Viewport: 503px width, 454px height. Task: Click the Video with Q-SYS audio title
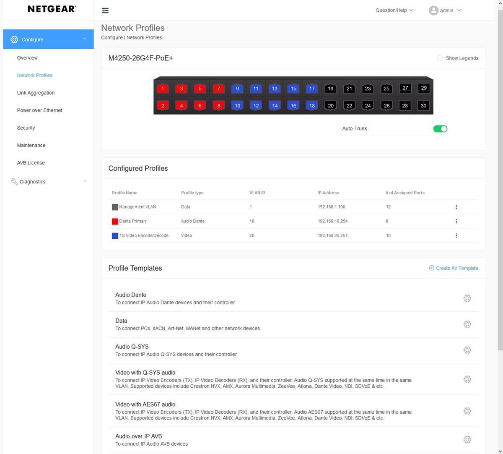click(145, 373)
